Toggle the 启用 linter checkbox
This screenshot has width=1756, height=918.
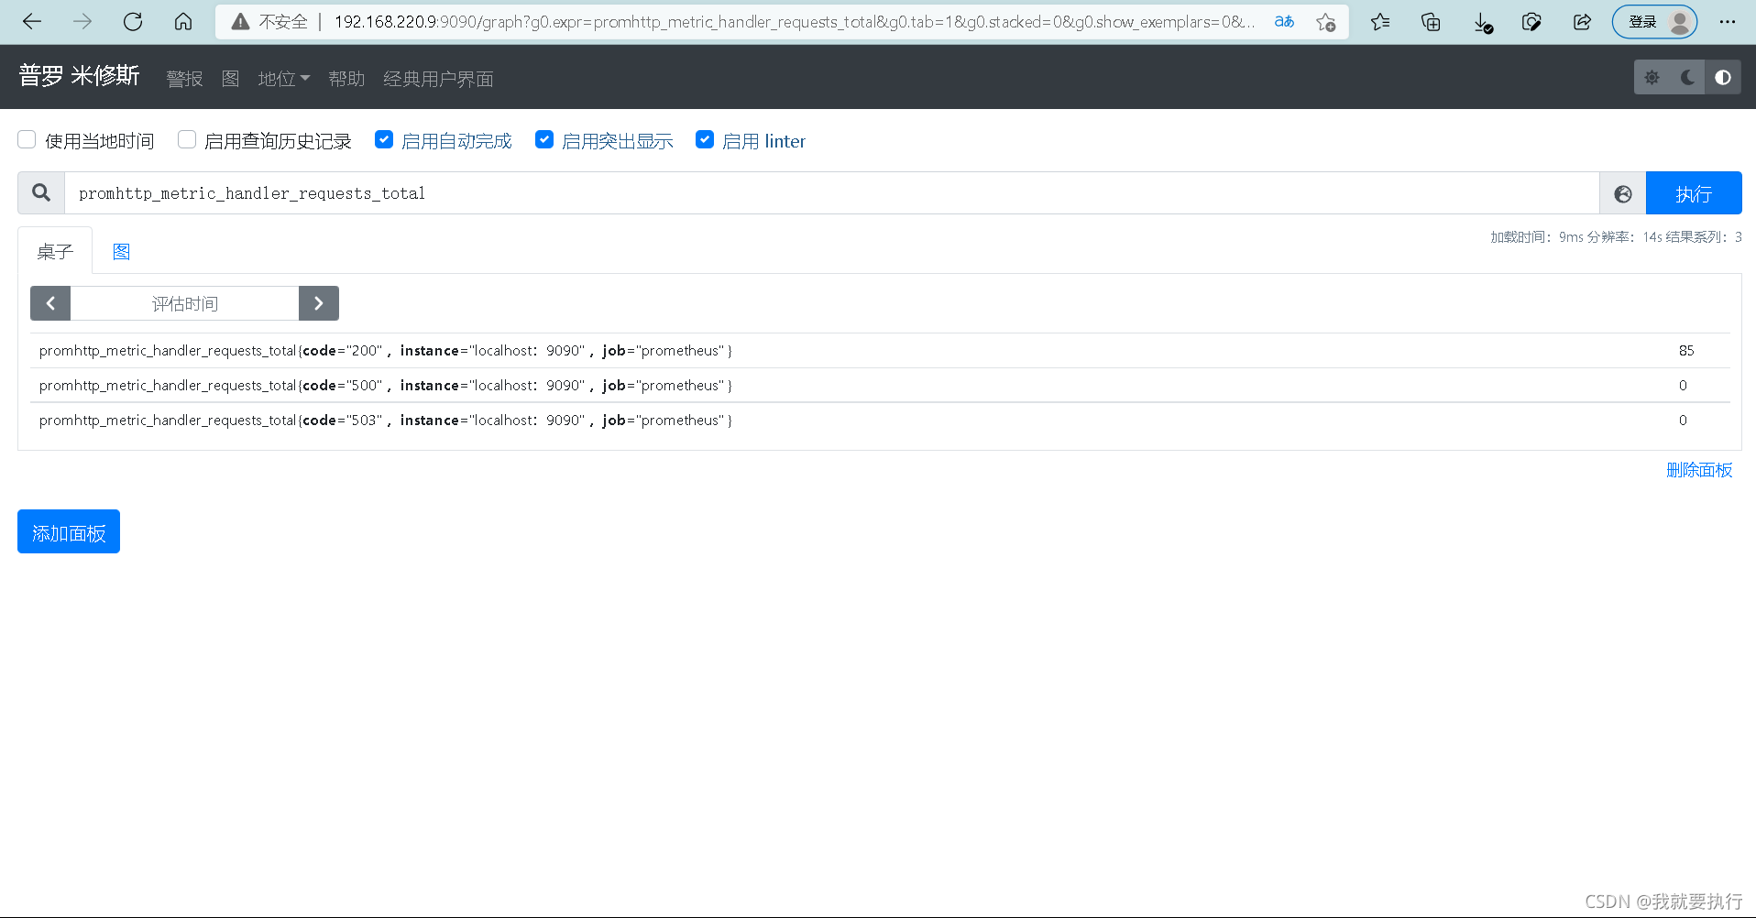[x=705, y=139]
